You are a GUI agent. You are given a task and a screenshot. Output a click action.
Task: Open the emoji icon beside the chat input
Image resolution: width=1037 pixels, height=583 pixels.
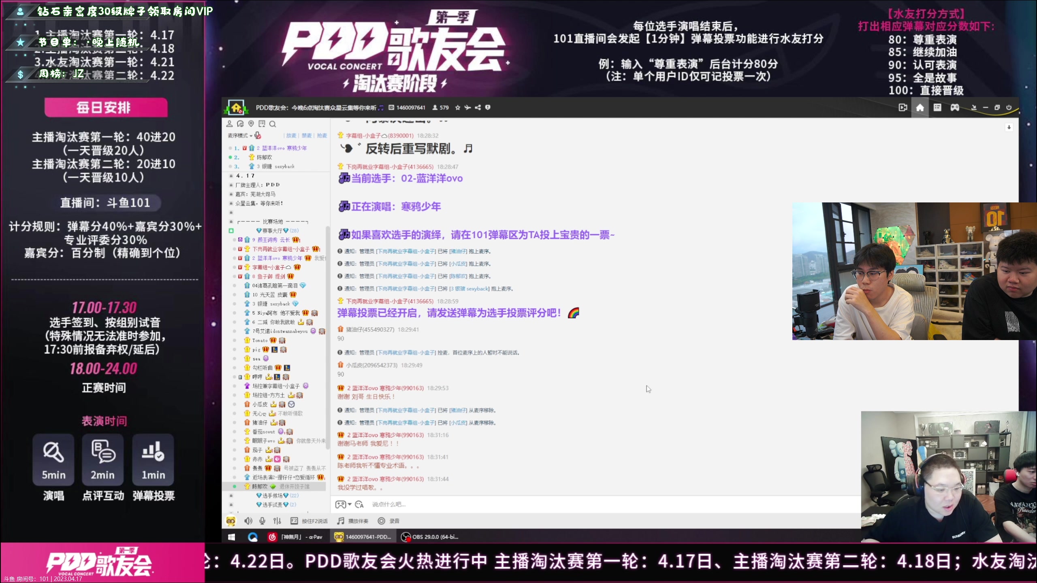[x=359, y=504]
